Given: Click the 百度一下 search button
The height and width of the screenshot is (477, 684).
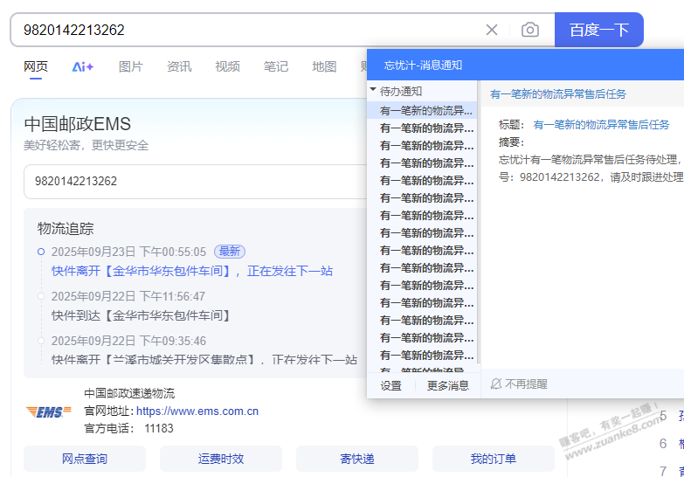Looking at the screenshot, I should pos(599,30).
